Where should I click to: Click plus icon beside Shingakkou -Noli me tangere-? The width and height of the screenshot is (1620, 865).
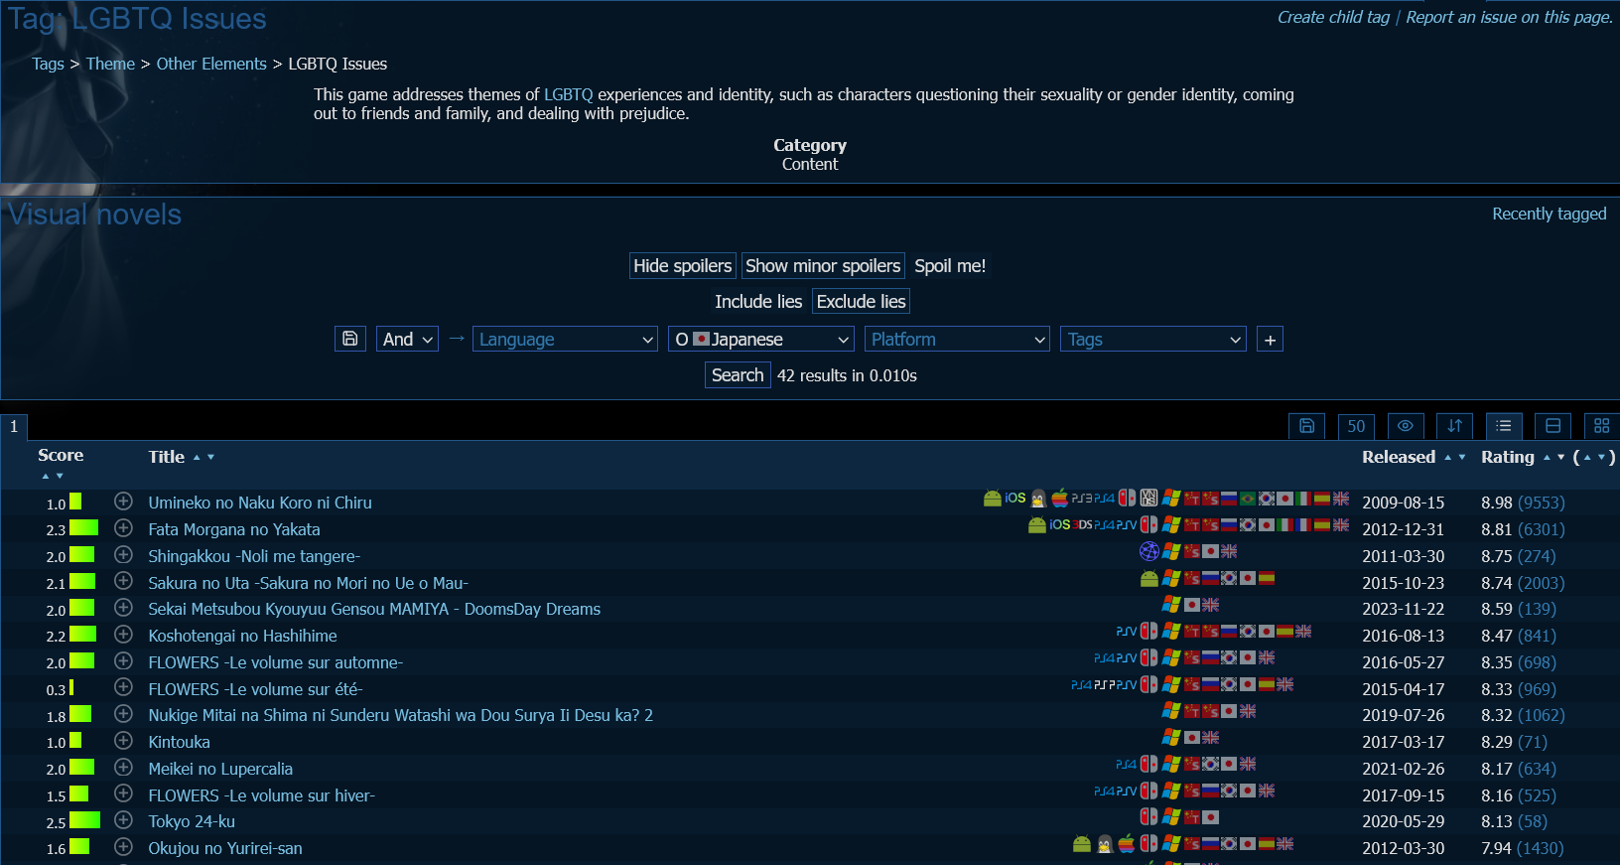point(123,554)
